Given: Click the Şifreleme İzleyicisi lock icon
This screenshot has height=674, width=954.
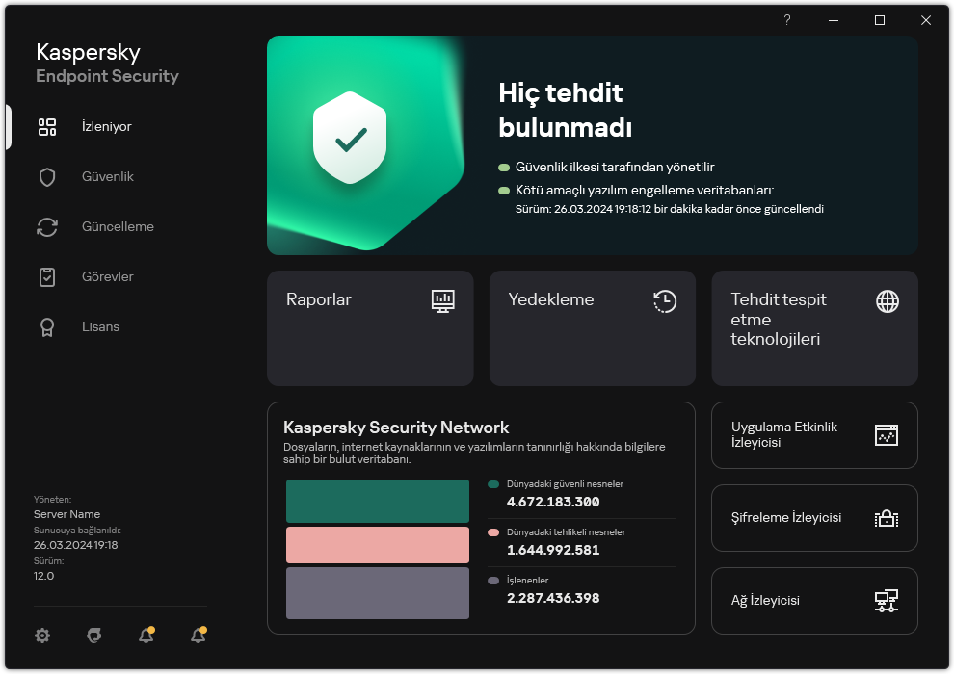Looking at the screenshot, I should point(886,517).
